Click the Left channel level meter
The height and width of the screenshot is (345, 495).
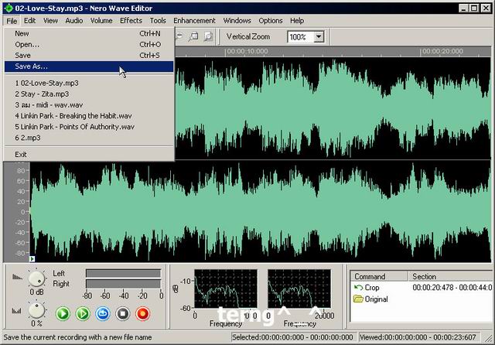point(123,273)
